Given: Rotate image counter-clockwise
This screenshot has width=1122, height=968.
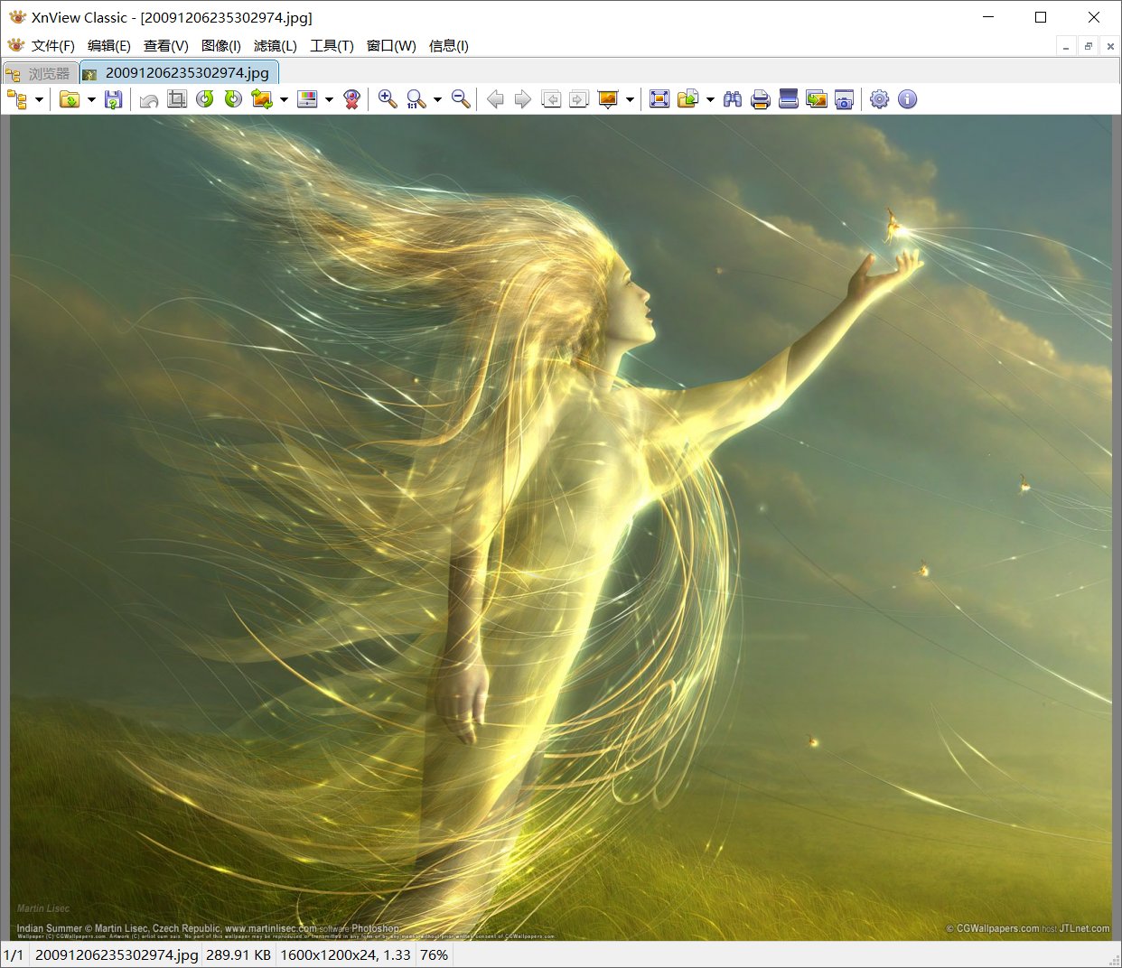Looking at the screenshot, I should point(205,99).
